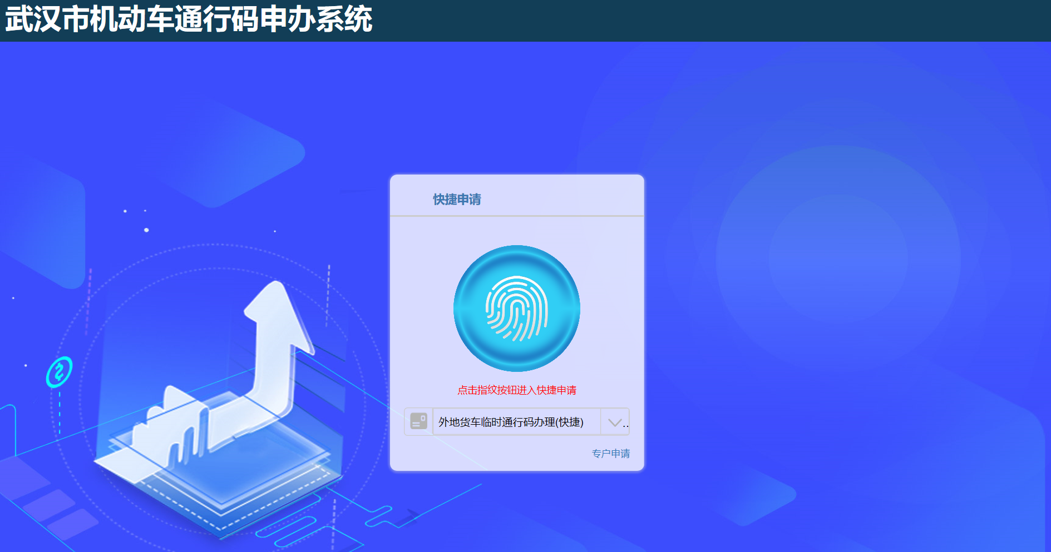Click the gray divider under 快捷申请 header
Viewport: 1051px width, 552px height.
(517, 216)
